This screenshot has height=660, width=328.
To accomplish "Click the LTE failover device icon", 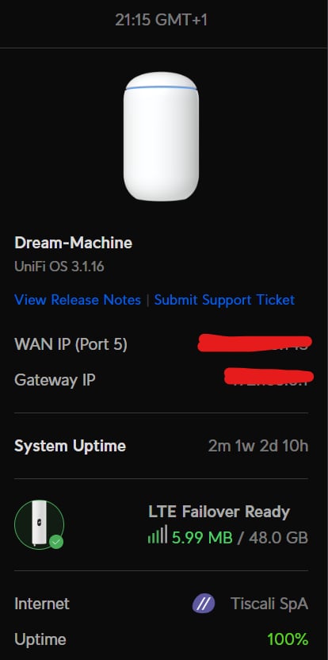I will [39, 524].
